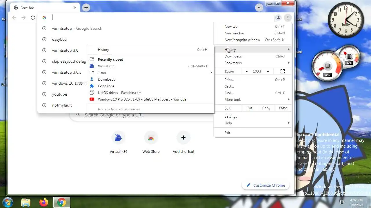371x208 pixels.
Task: Expand the History submenu arrow
Action: [x=288, y=49]
